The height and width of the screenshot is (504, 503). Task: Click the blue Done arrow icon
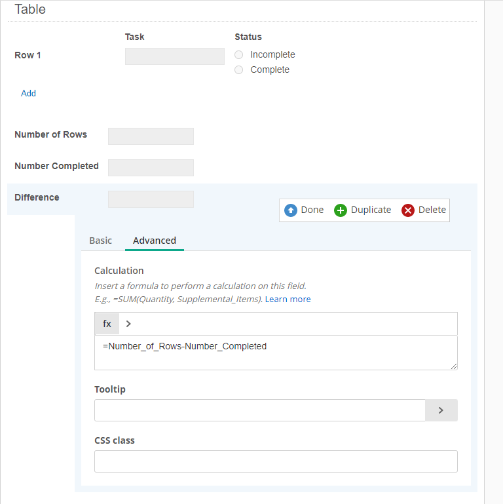click(291, 210)
